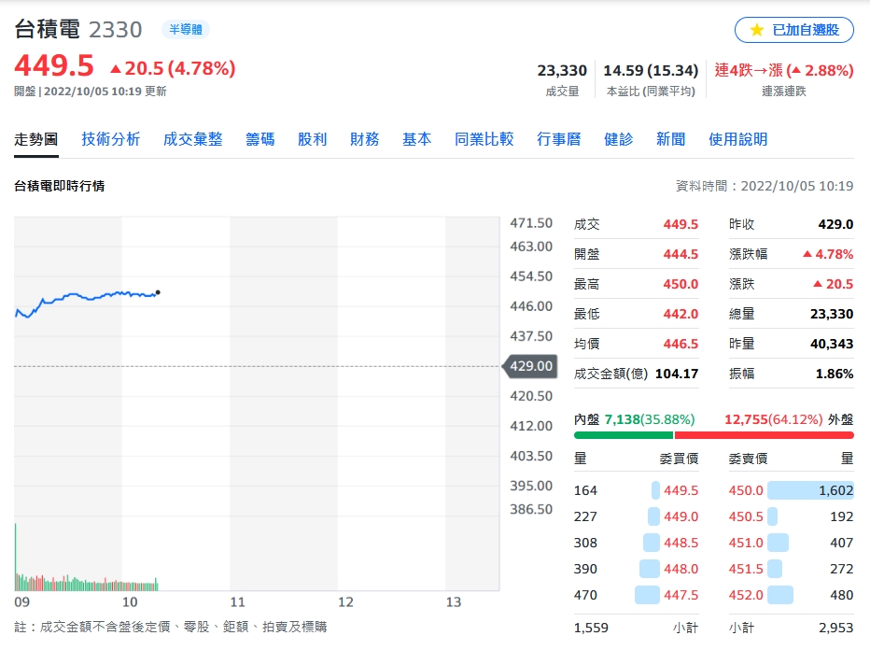Click the large 449.5 stock price
Screen dimensions: 870x650
tap(54, 66)
